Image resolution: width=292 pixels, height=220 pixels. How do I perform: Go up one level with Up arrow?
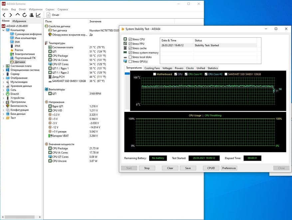point(18,15)
